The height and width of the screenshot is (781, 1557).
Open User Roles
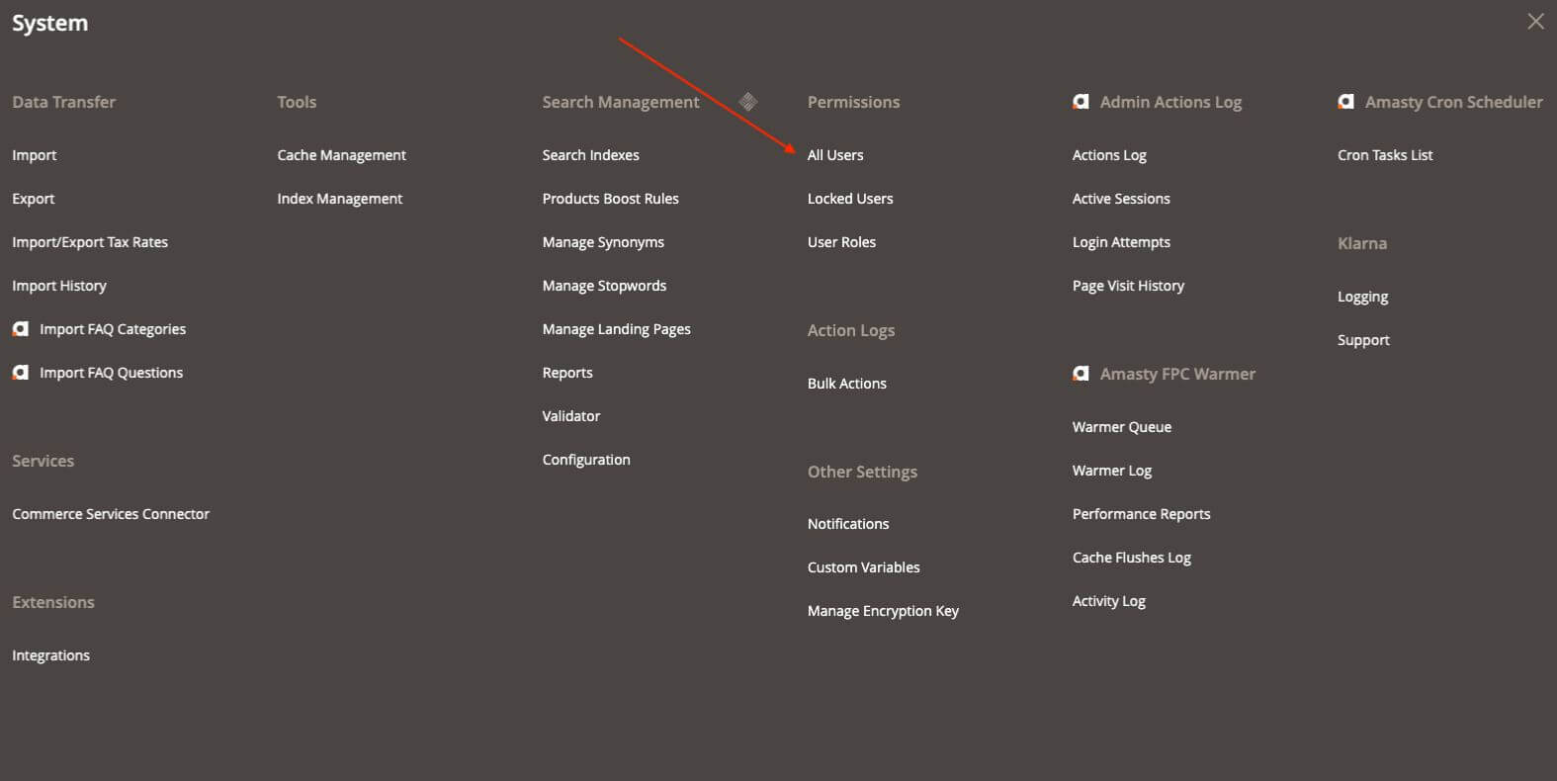tap(842, 242)
